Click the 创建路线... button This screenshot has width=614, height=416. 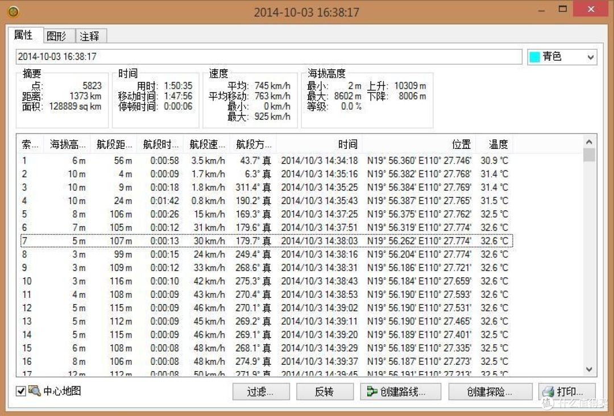tap(401, 392)
